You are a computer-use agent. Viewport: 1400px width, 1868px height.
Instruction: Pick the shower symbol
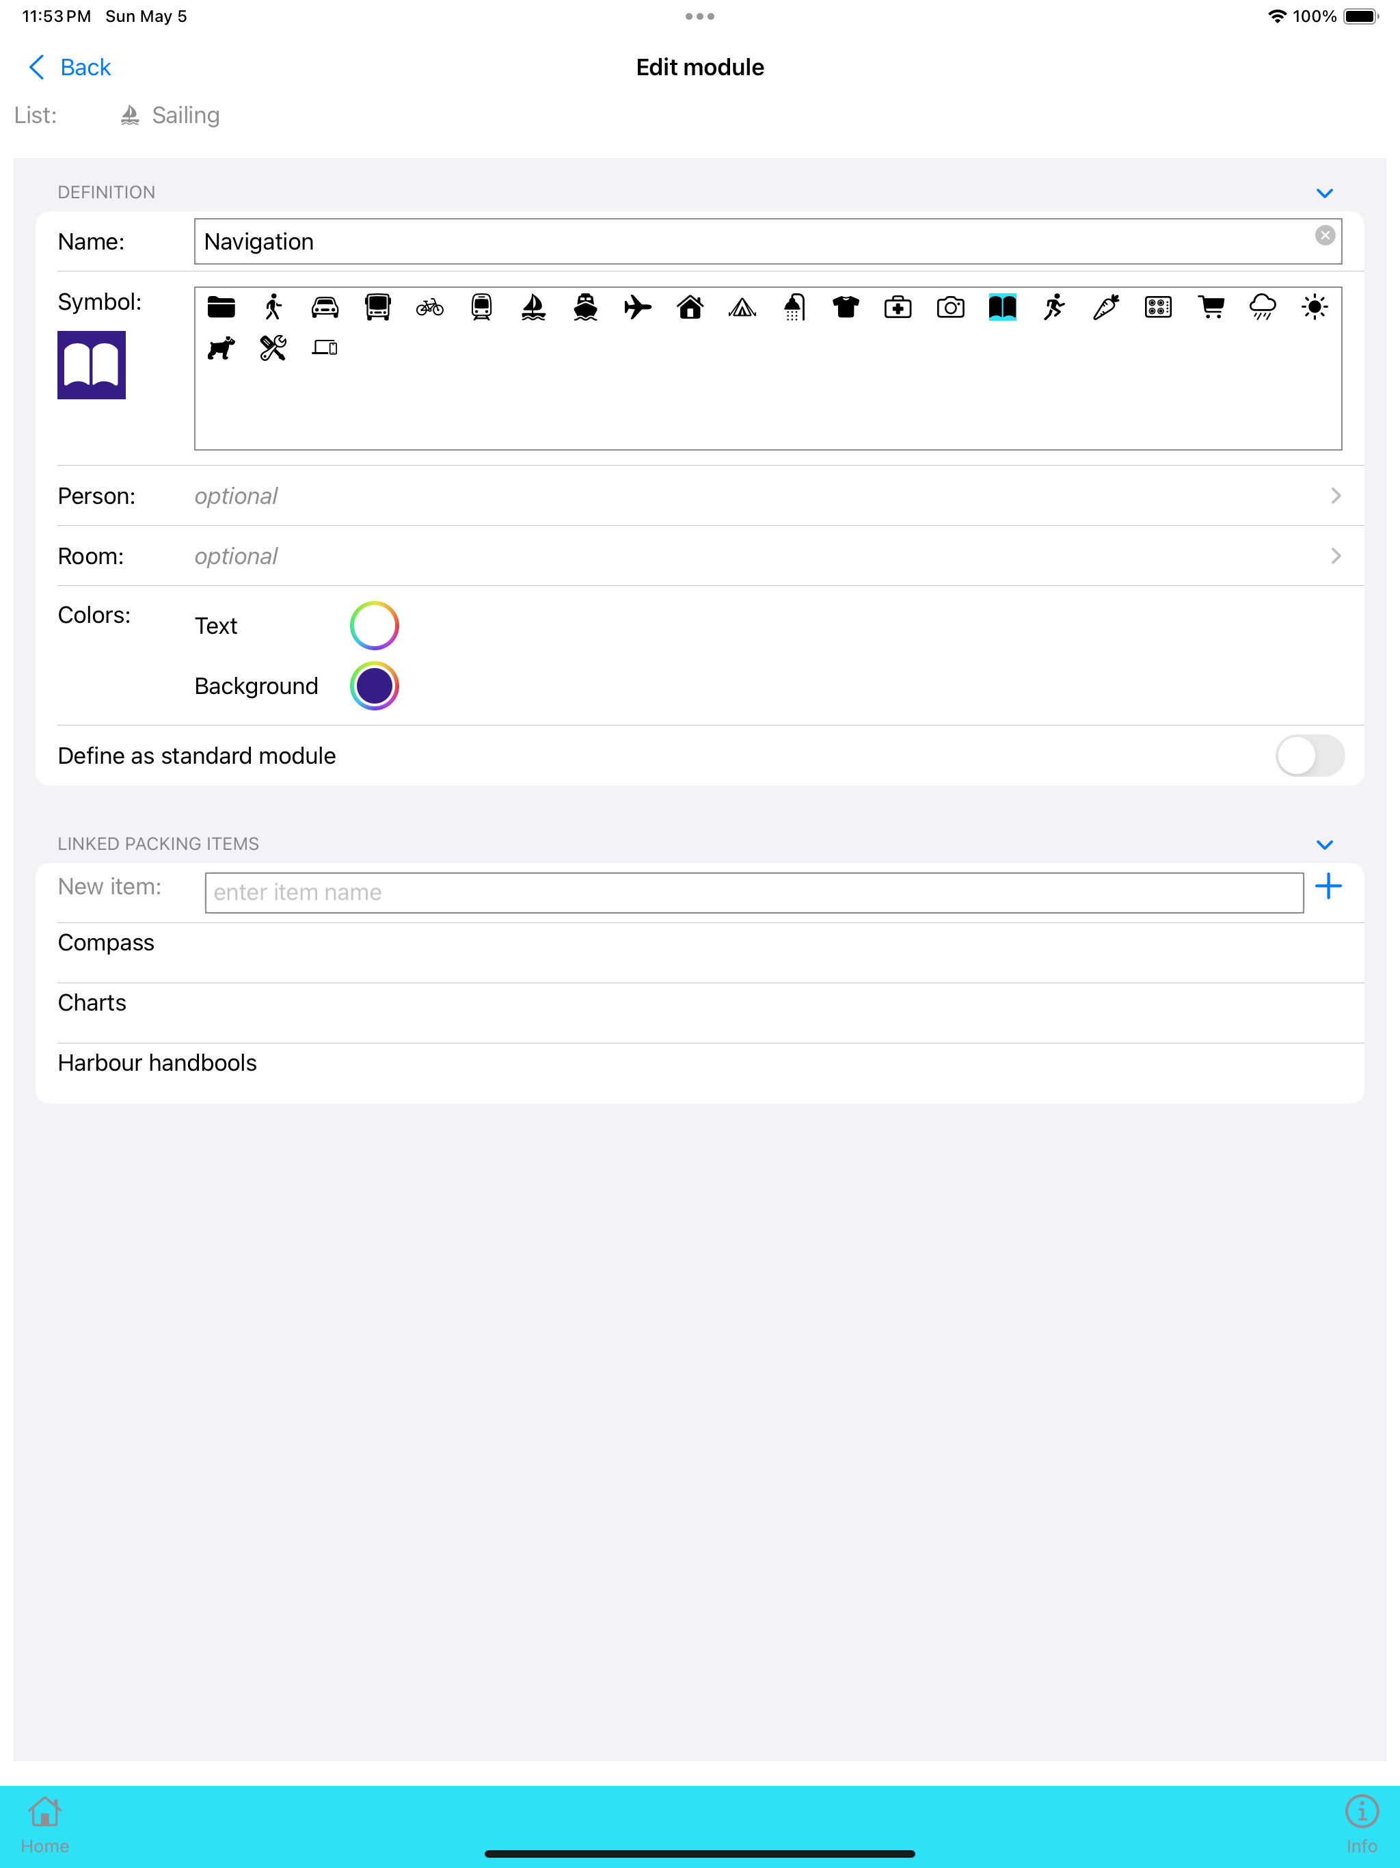794,306
